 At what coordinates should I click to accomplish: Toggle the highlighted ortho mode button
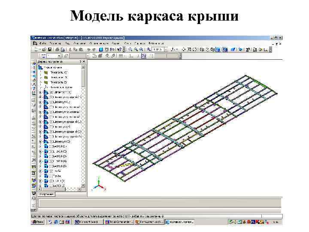pyautogui.click(x=144, y=56)
